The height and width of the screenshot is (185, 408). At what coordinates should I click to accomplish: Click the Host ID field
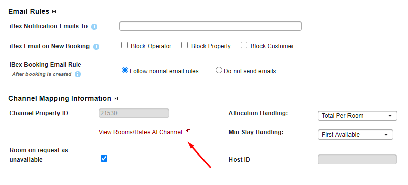(x=357, y=159)
